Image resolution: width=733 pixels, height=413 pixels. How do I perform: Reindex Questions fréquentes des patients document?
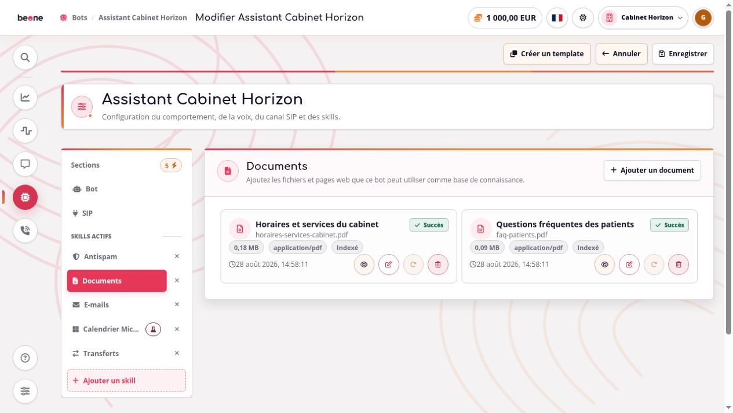coord(654,265)
